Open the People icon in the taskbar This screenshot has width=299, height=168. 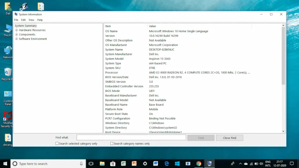[x=233, y=164]
